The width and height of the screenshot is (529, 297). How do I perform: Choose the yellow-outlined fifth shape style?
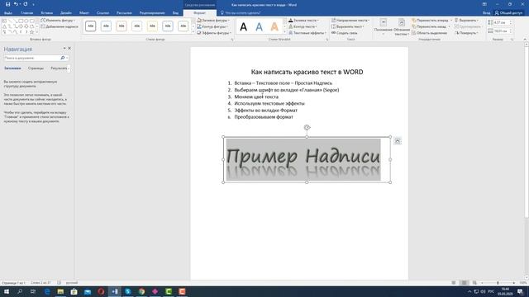(x=152, y=26)
